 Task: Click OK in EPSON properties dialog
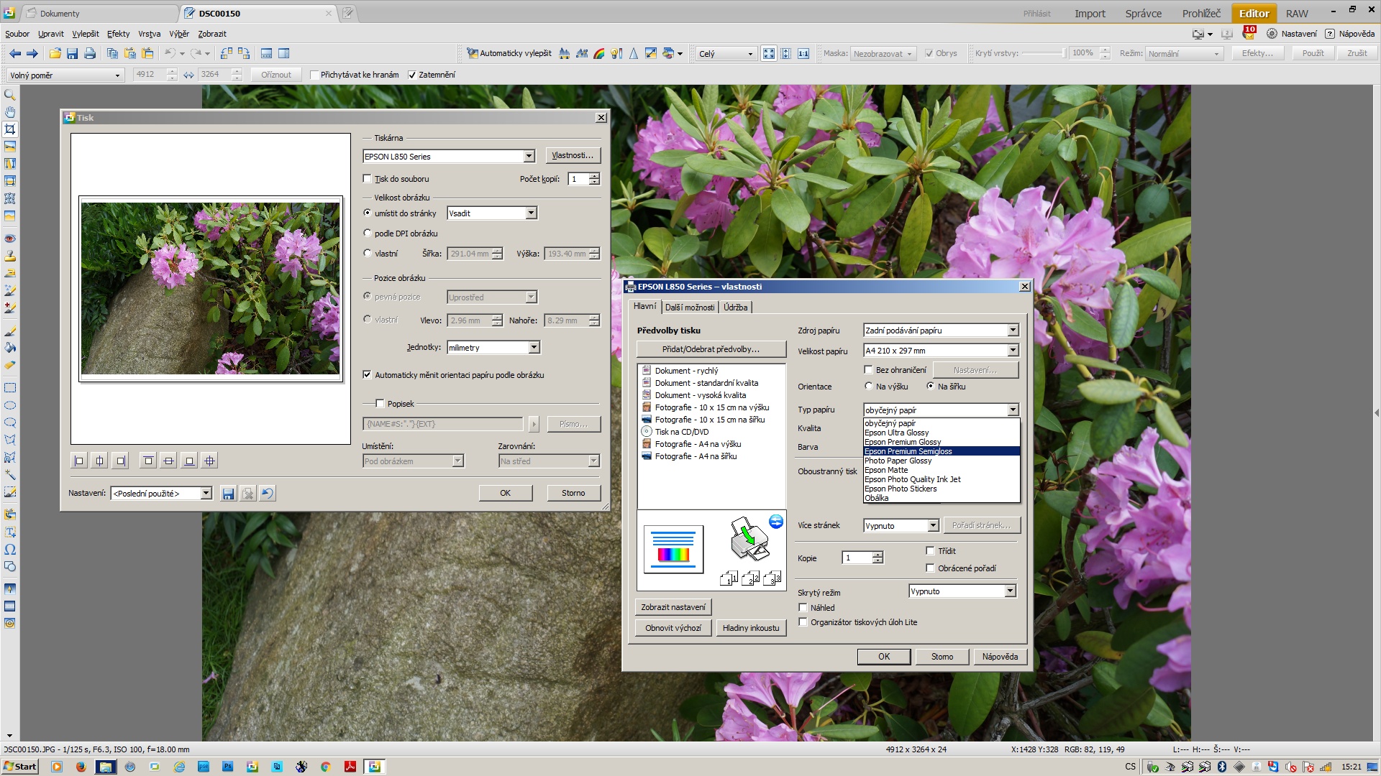pos(884,657)
